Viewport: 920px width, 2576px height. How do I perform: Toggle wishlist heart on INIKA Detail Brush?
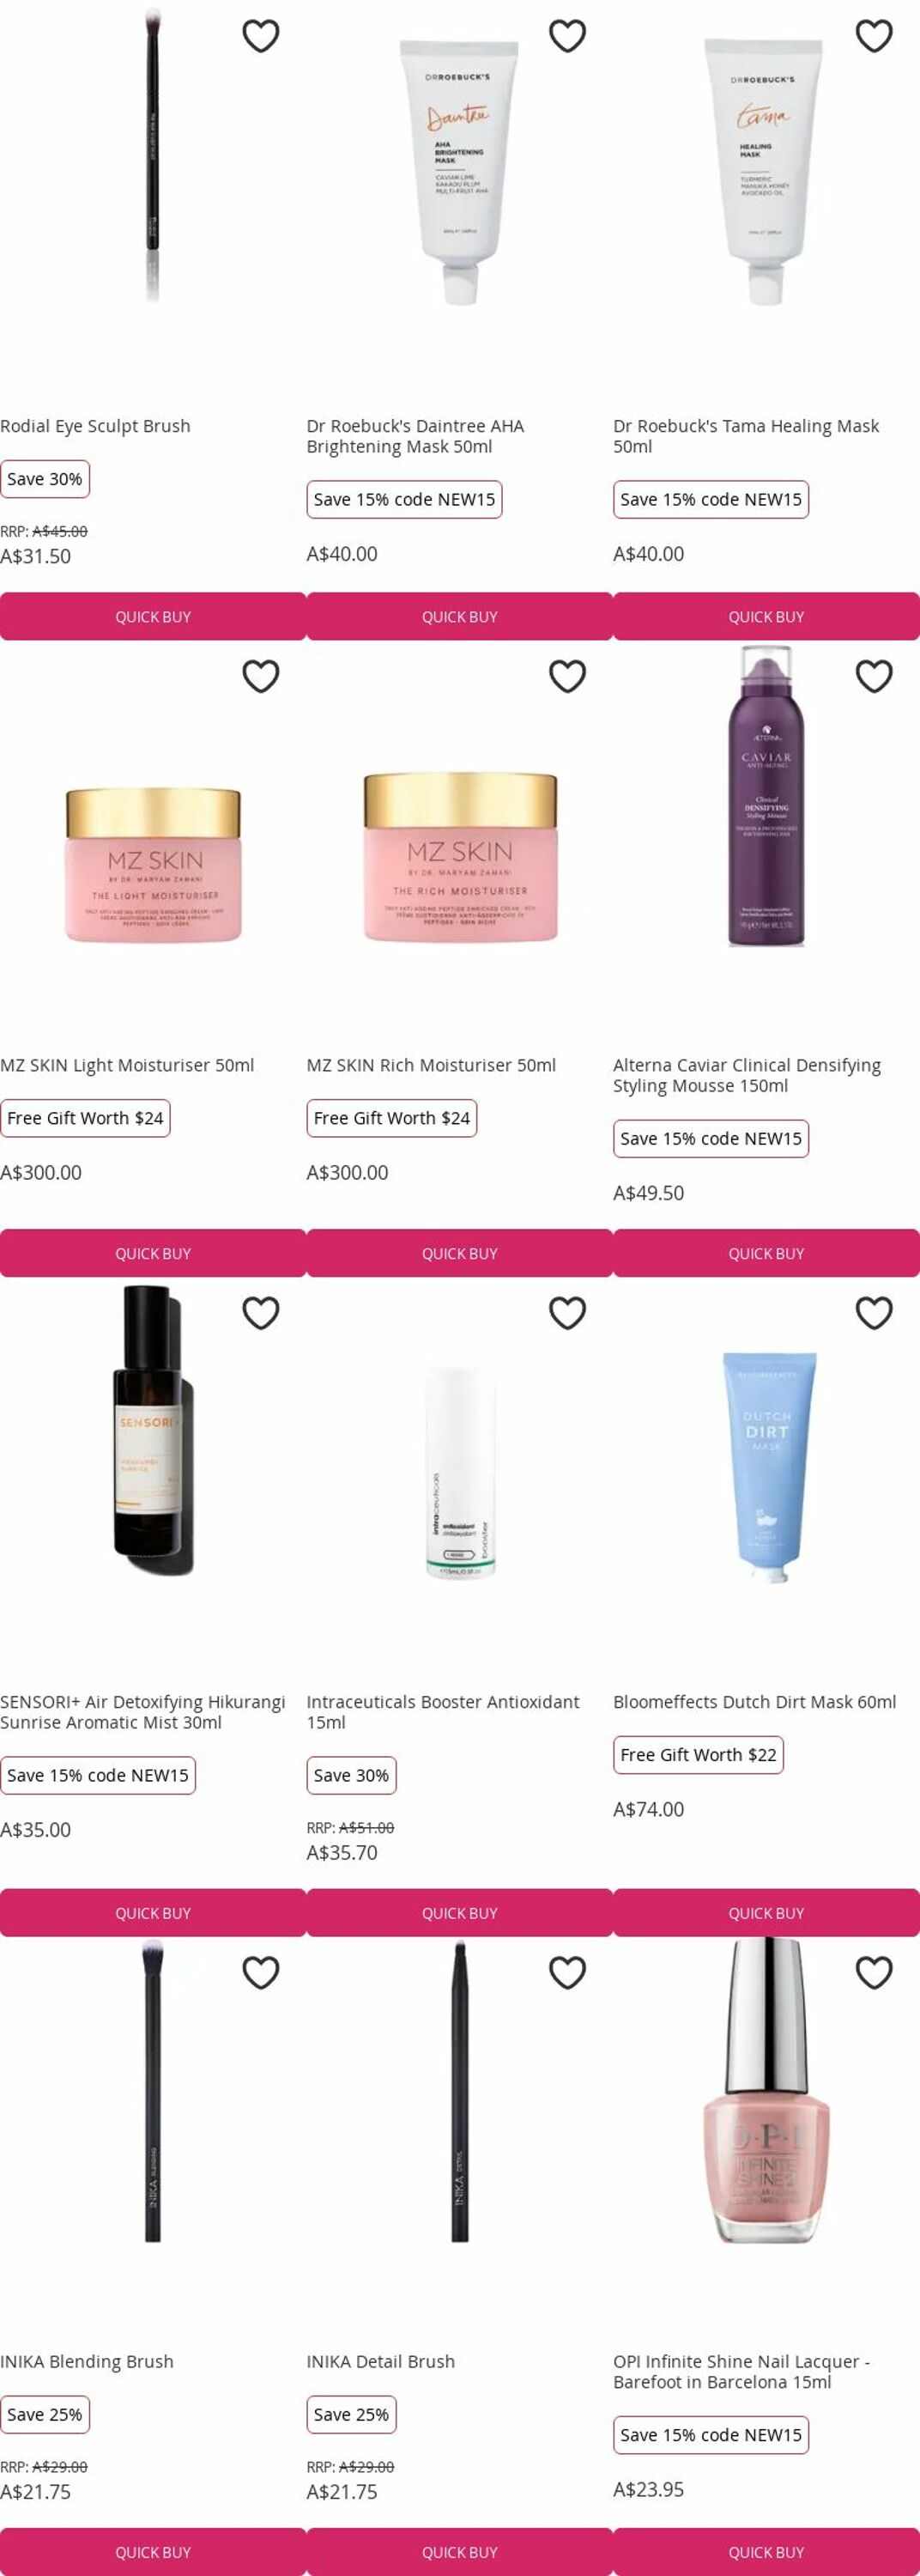point(567,1972)
